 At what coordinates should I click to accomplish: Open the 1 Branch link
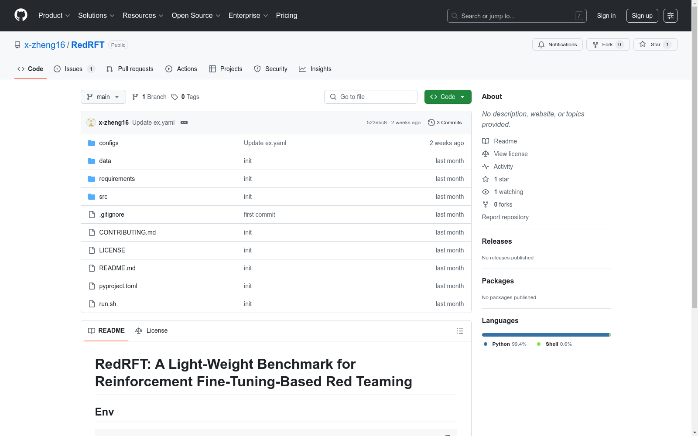point(149,97)
